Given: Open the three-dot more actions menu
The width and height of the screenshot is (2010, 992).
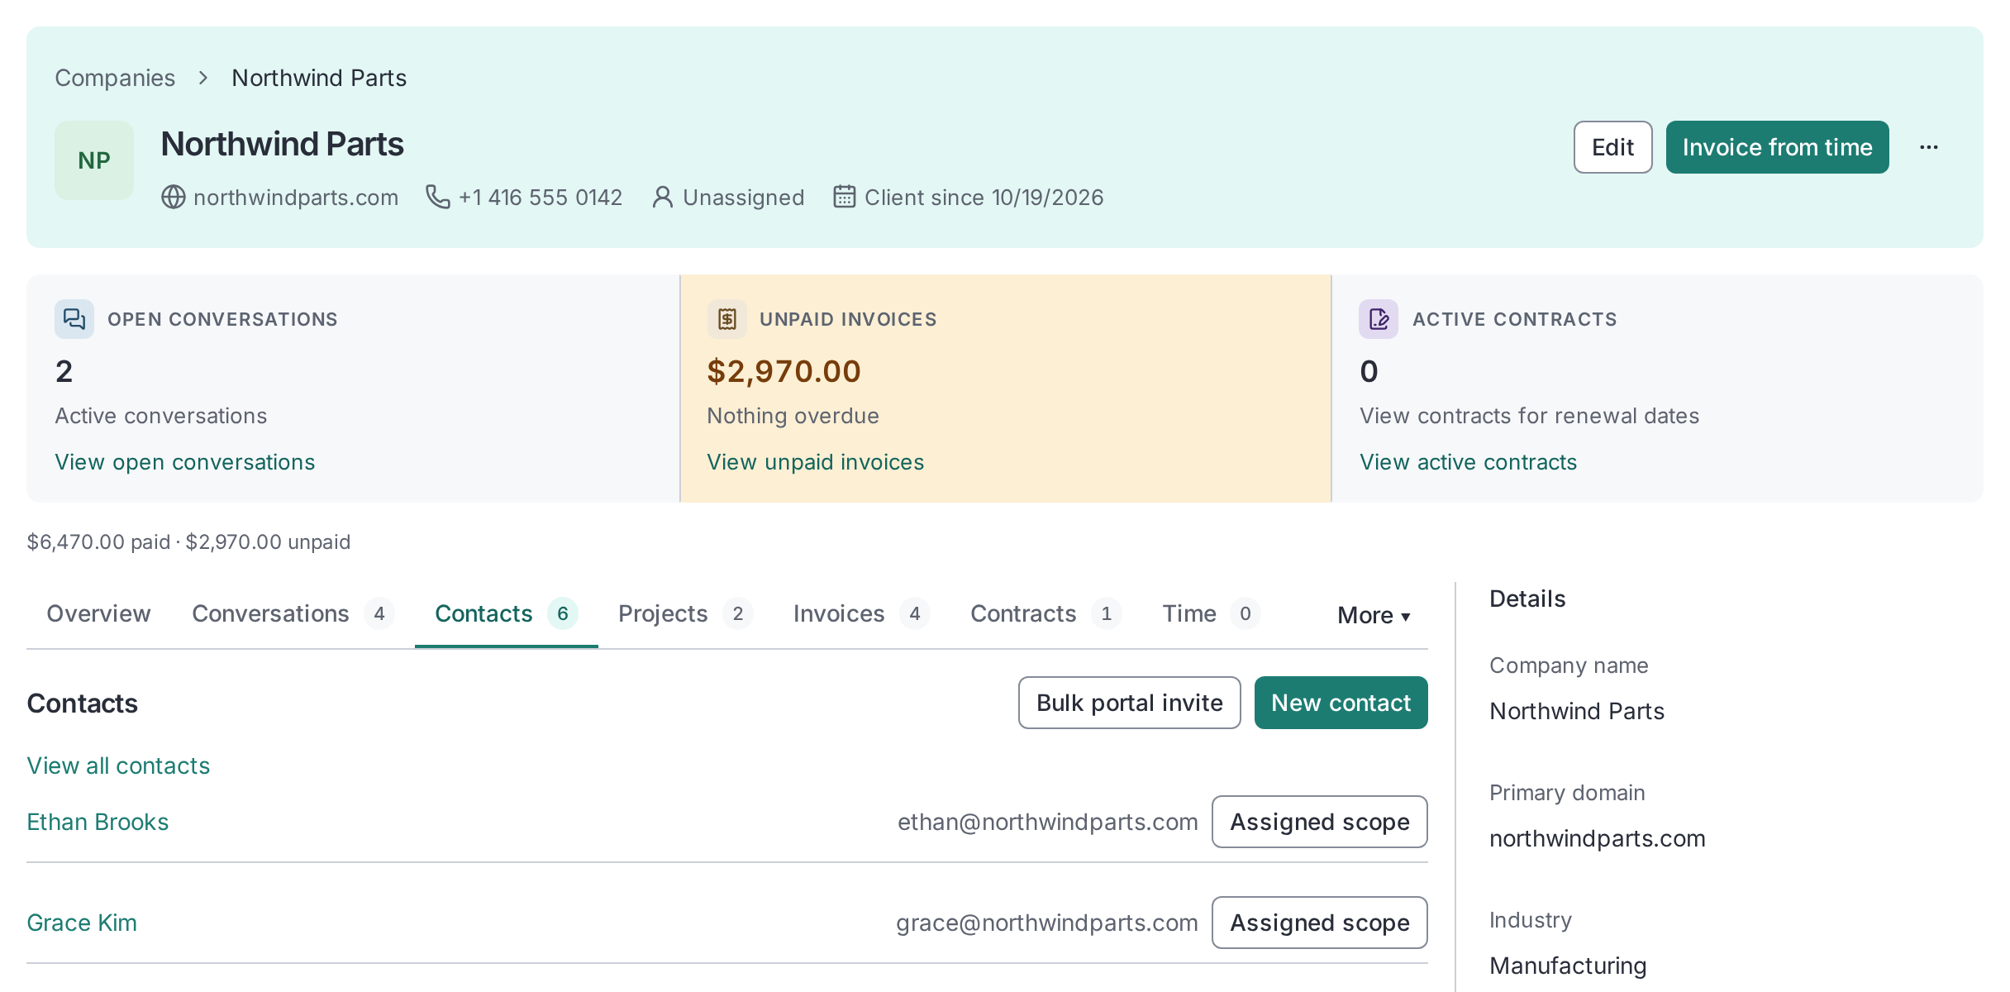Looking at the screenshot, I should 1929,147.
